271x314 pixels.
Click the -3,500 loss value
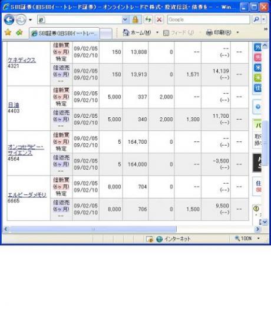tap(221, 161)
